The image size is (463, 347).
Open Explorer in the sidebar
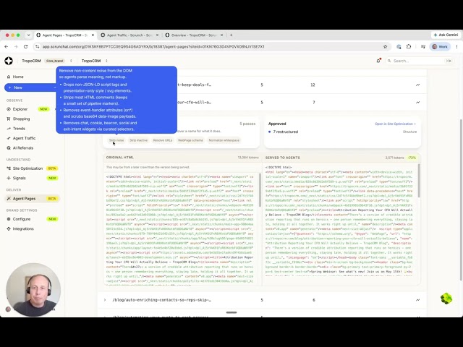point(20,109)
